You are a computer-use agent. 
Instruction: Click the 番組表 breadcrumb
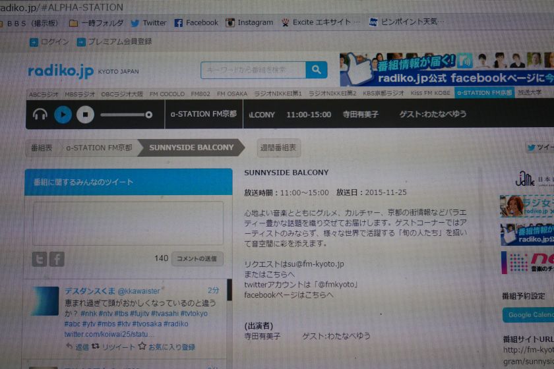(42, 148)
